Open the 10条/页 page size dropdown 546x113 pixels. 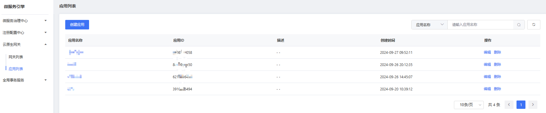pos(469,105)
